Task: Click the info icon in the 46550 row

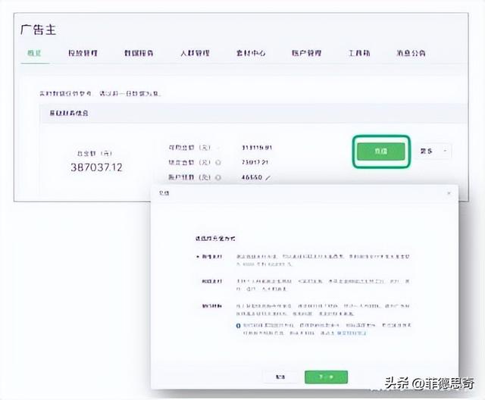Action: pyautogui.click(x=218, y=177)
